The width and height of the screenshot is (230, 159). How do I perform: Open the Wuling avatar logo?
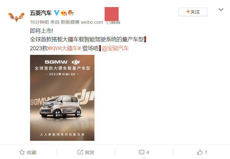point(16,17)
